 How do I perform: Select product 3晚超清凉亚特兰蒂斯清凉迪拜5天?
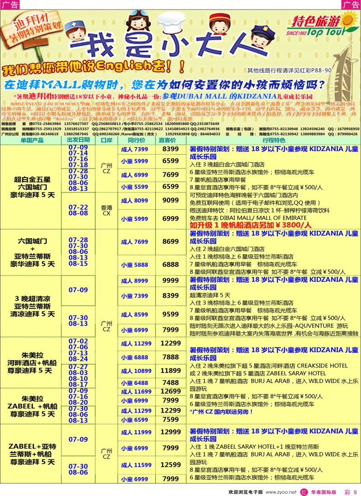pos(32,306)
